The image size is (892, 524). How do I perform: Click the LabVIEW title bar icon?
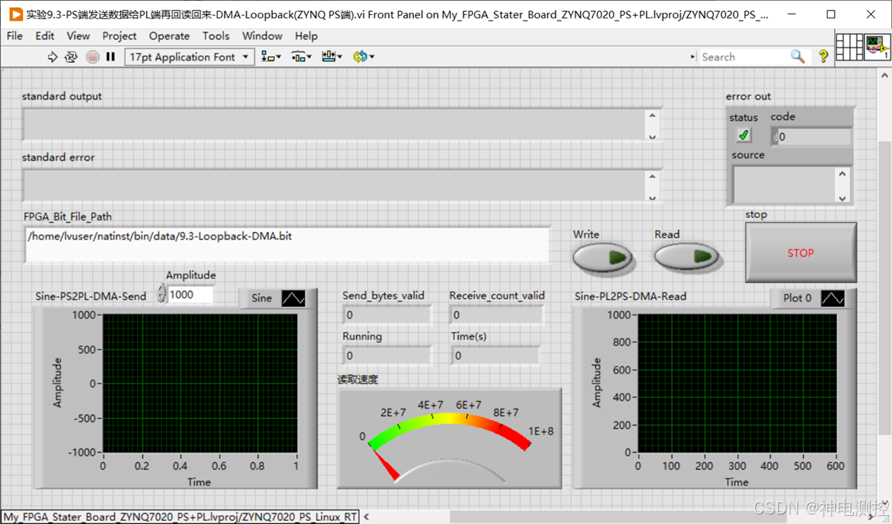point(16,14)
